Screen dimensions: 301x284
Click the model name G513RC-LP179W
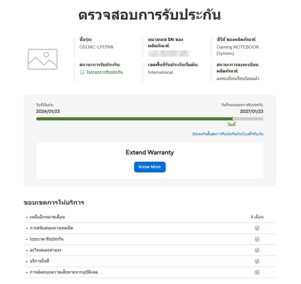coord(96,47)
